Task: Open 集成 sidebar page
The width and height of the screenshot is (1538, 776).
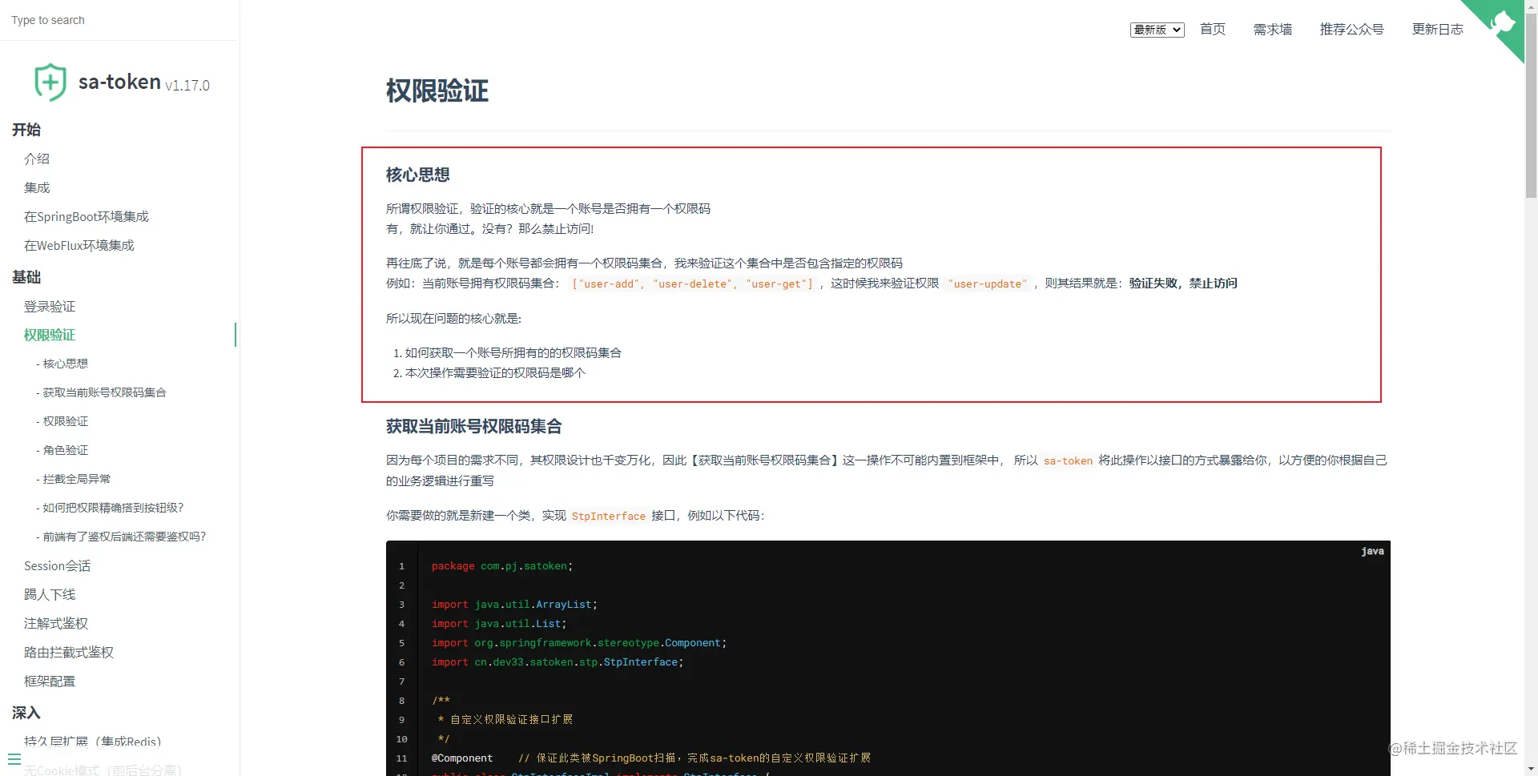Action: coord(37,187)
